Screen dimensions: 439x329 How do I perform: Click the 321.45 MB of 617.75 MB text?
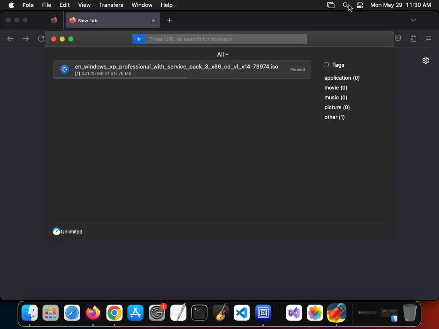[107, 74]
